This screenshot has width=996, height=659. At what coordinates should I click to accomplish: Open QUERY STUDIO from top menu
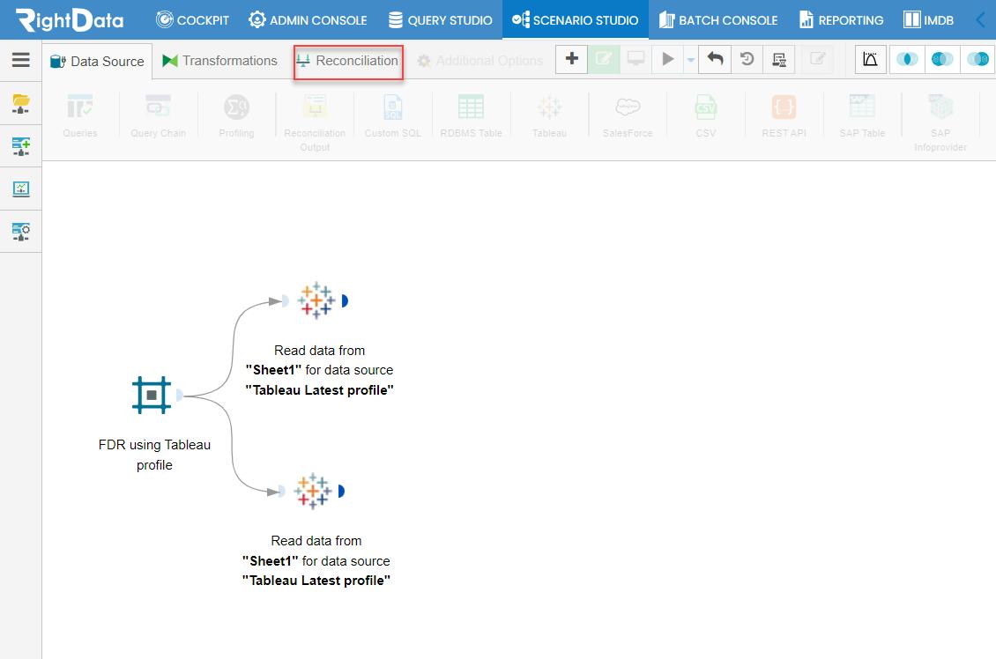tap(440, 19)
